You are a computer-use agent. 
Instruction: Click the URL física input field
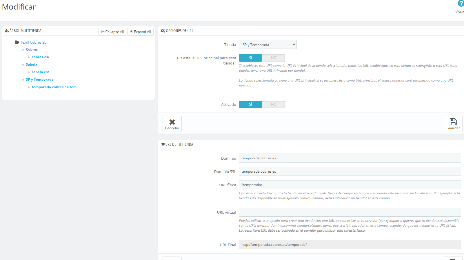350,185
